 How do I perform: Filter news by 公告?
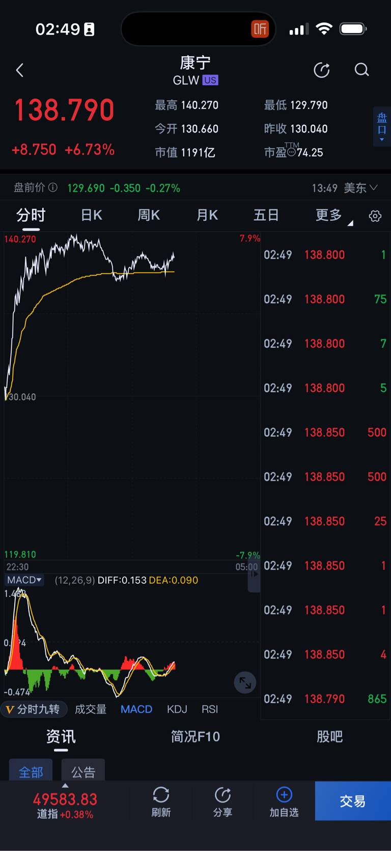(x=83, y=770)
